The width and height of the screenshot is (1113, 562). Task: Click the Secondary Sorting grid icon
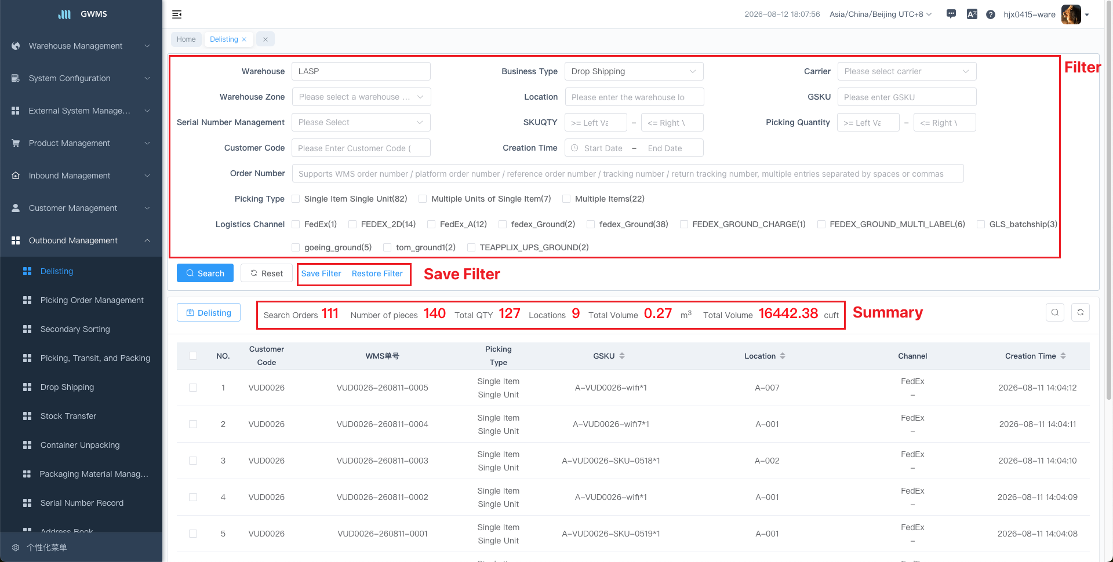27,329
